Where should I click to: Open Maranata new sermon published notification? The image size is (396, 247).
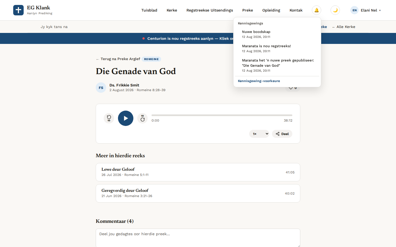[277, 65]
